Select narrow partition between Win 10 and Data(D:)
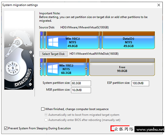165x135 pixels. pos(101,40)
